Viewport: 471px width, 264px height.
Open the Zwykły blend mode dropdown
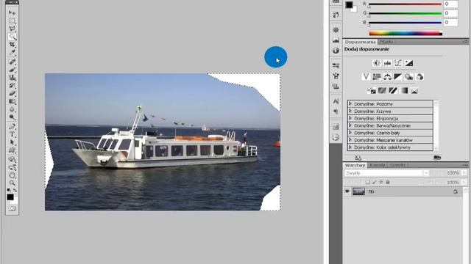[386, 173]
